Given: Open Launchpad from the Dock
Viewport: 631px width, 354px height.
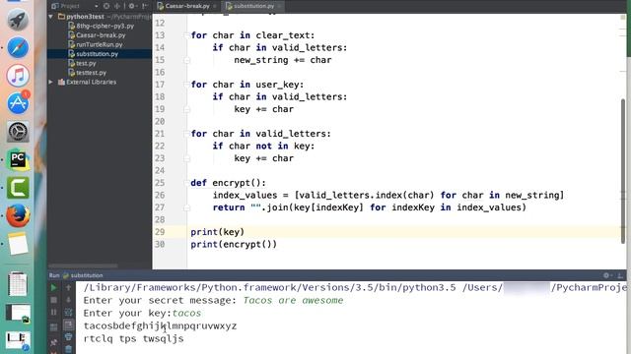Looking at the screenshot, I should click(x=18, y=20).
